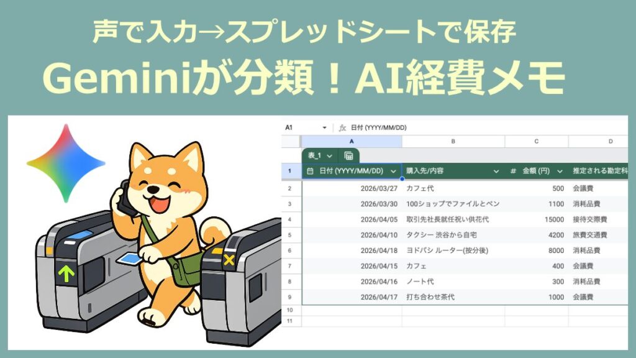Open the Name Box dropdown arrow beside A1
The width and height of the screenshot is (636, 358).
pyautogui.click(x=325, y=129)
